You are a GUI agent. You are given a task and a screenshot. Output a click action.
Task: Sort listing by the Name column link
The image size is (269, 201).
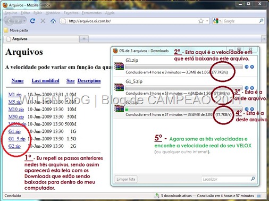[x=18, y=81]
